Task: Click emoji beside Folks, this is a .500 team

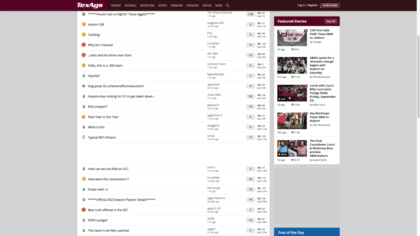Action: click(84, 66)
